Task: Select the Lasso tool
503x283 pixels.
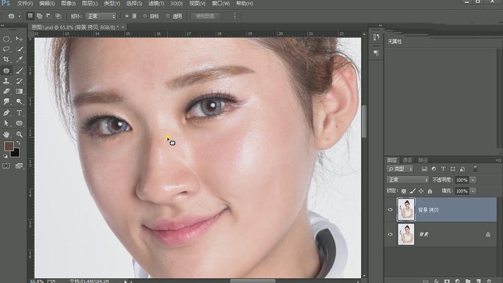Action: pos(7,49)
